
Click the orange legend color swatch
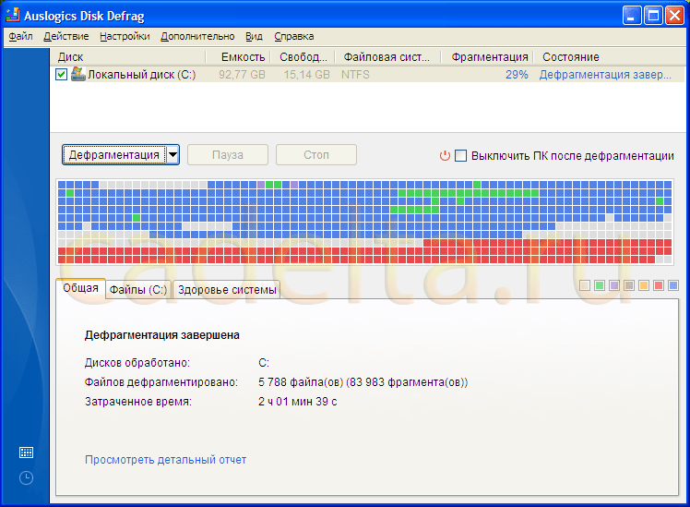(644, 285)
